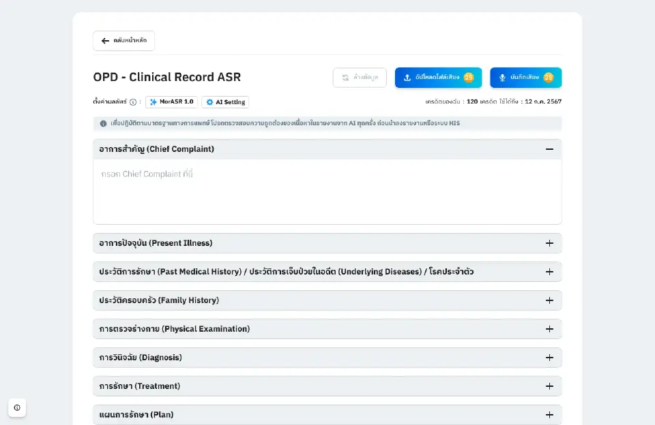Open the MorASR 1.0 setting
Image resolution: width=655 pixels, height=425 pixels.
pos(171,101)
